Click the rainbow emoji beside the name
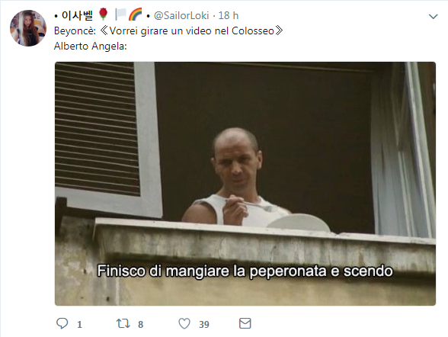This screenshot has height=337, width=448. [135, 14]
